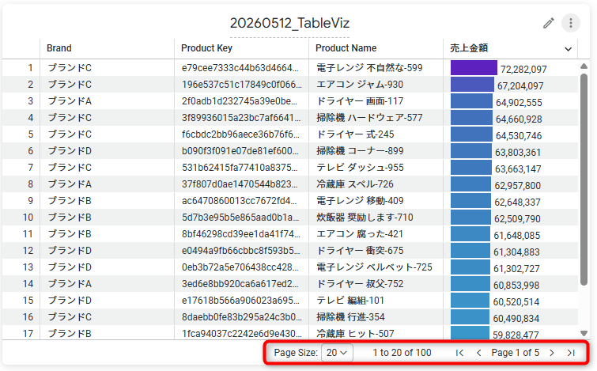Viewport: 597px width, 371px height.
Task: Click the sales value 62,957,800
Action: [517, 185]
